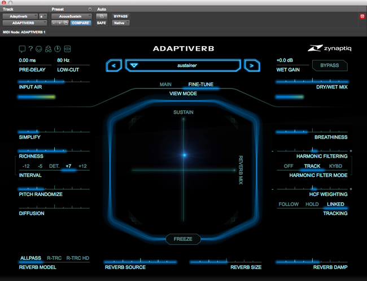Image resolution: width=367 pixels, height=281 pixels.
Task: Set interval to +7
Action: pos(68,166)
